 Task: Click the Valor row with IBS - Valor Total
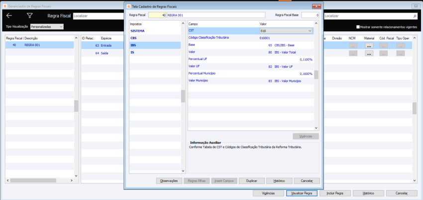click(251, 52)
